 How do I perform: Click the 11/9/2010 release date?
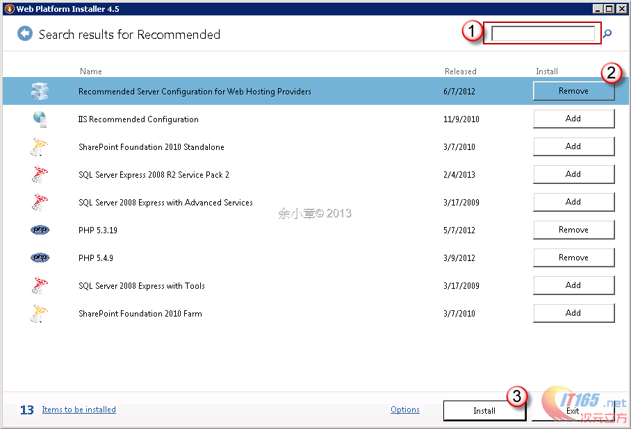461,119
